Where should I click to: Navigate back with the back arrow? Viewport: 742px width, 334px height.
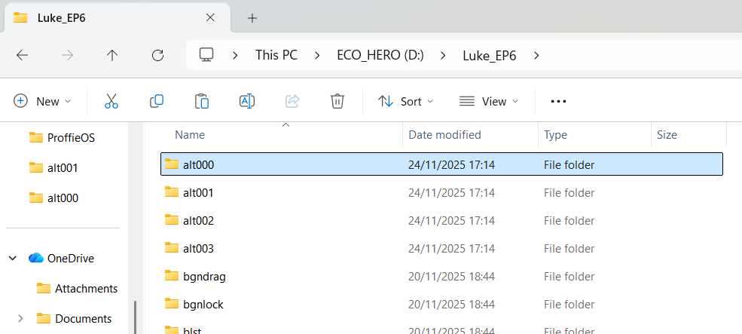point(23,55)
